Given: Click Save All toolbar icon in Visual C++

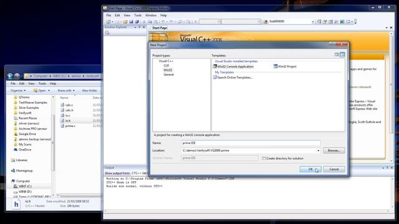Looking at the screenshot, I should pos(137,22).
